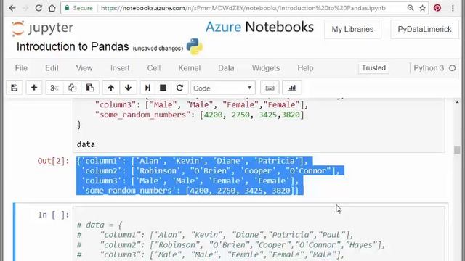Open the Kernel menu
The image size is (465, 261).
tap(189, 68)
